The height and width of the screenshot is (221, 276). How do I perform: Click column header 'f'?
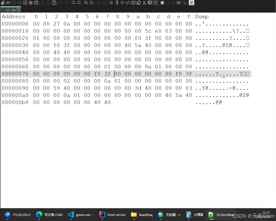click(x=189, y=17)
